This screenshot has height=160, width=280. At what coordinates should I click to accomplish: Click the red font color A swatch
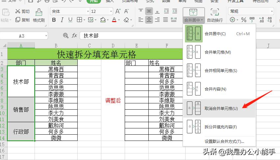click(114, 20)
